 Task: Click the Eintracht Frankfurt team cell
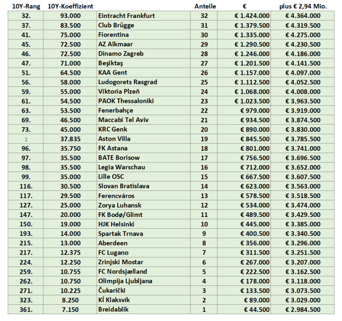(x=126, y=16)
